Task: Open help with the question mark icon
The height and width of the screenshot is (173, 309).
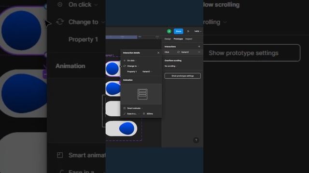Action: [196, 140]
